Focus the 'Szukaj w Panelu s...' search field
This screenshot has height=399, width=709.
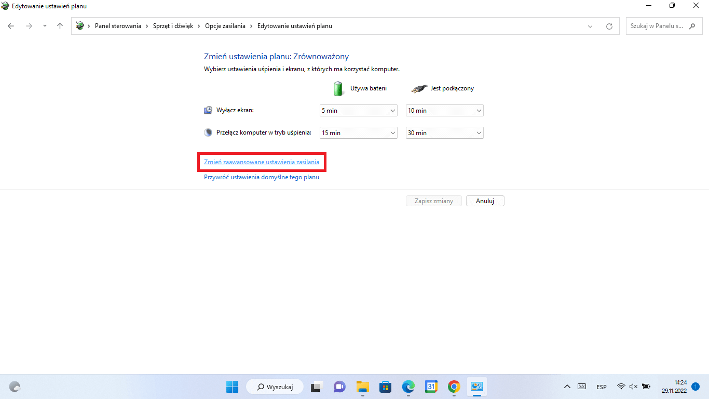tap(664, 26)
